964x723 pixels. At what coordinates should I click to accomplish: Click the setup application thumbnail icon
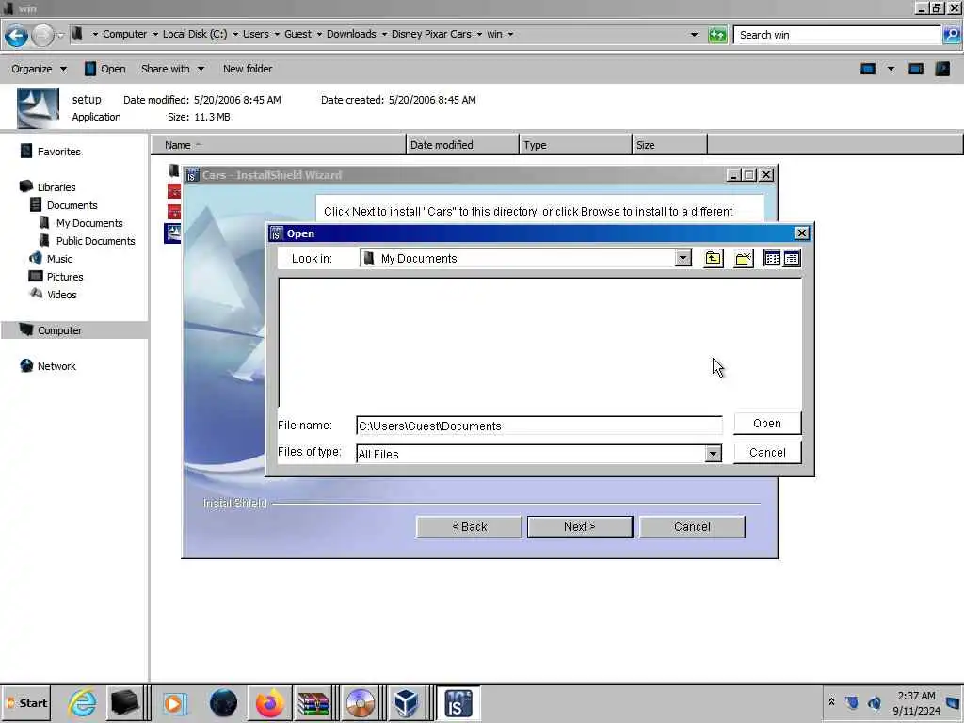[38, 107]
